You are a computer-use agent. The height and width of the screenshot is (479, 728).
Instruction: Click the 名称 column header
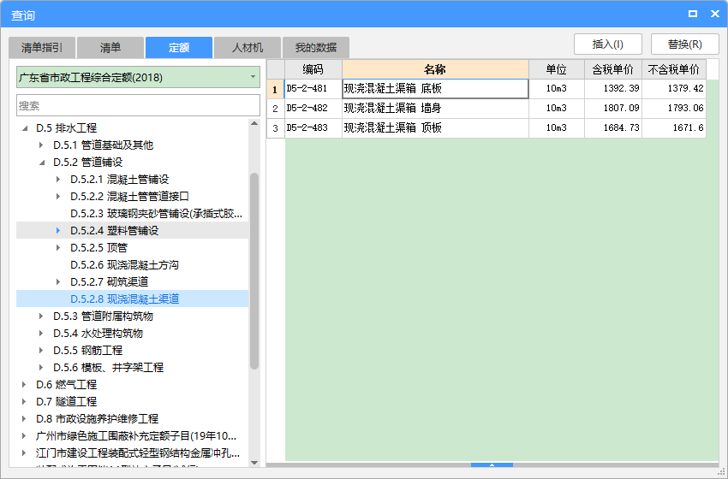[x=435, y=69]
